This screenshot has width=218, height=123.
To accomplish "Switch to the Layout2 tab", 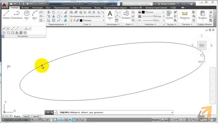I will click(36, 116).
